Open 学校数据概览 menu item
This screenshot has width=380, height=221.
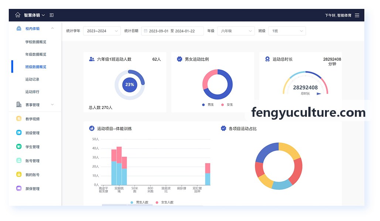pyautogui.click(x=36, y=42)
